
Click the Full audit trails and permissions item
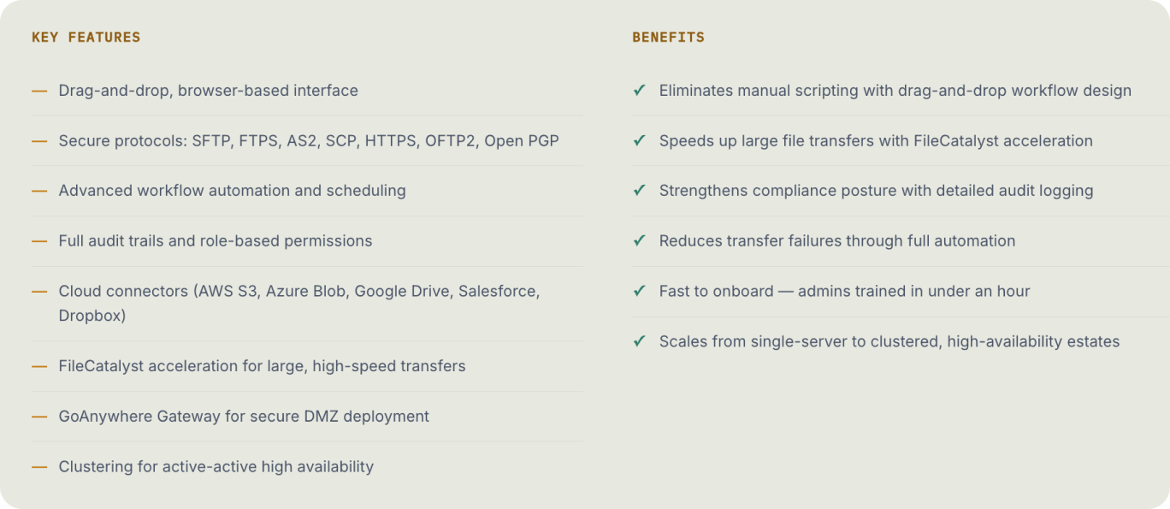click(x=216, y=241)
